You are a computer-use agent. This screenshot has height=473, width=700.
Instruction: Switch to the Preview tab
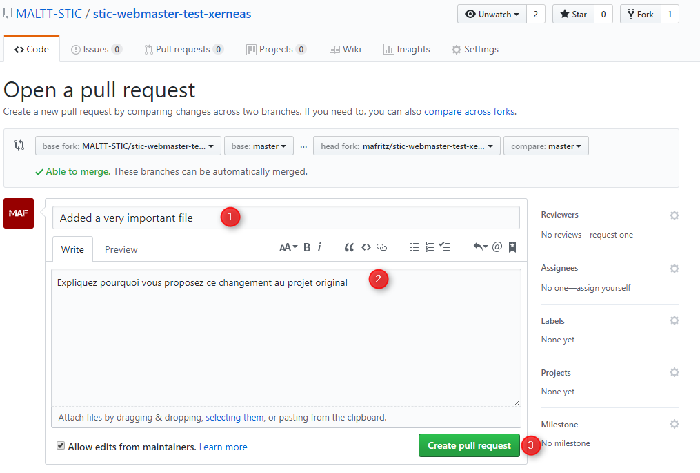click(x=121, y=249)
